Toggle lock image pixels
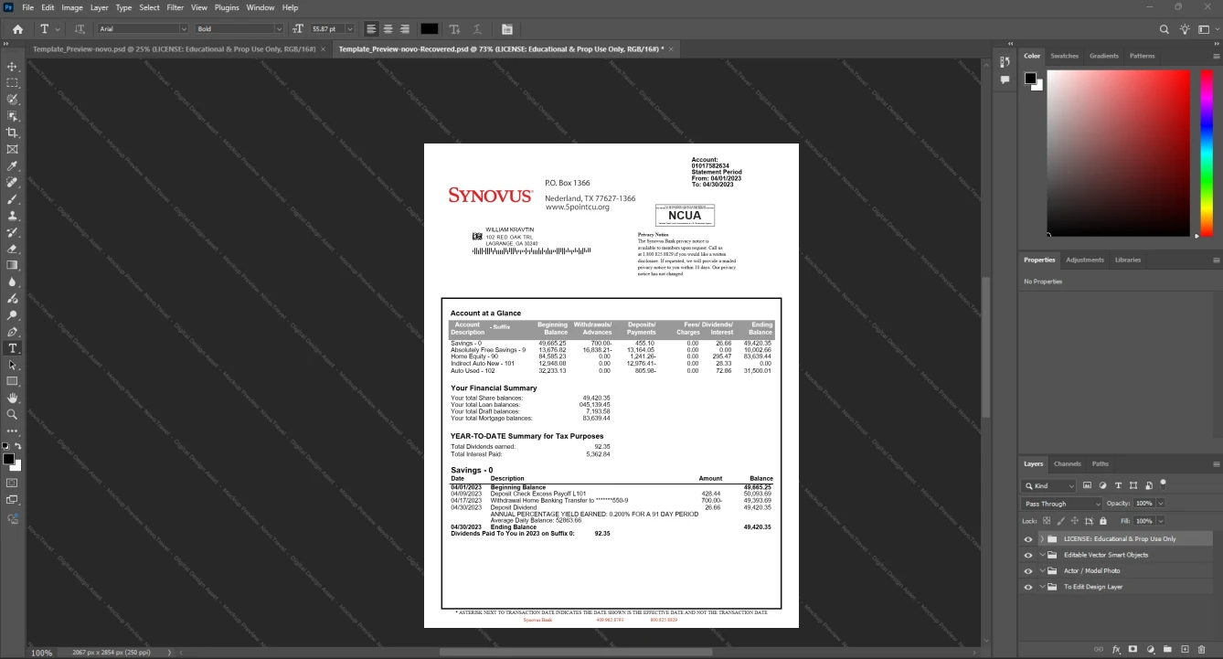 point(1062,521)
